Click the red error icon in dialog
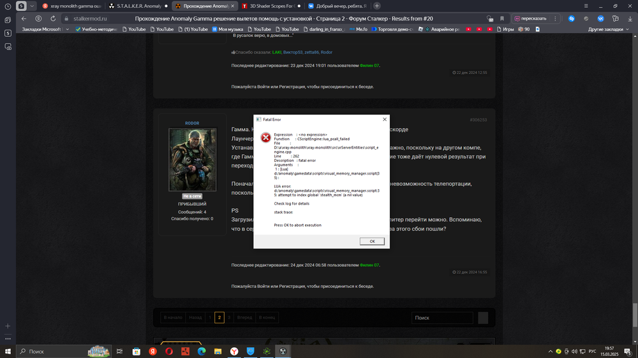 tap(265, 138)
